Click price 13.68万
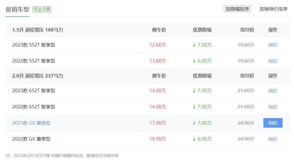Image resolution: width=294 pixels, height=165 pixels. pyautogui.click(x=157, y=61)
